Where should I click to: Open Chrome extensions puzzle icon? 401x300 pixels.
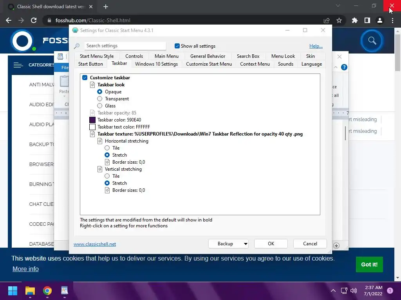coord(355,20)
